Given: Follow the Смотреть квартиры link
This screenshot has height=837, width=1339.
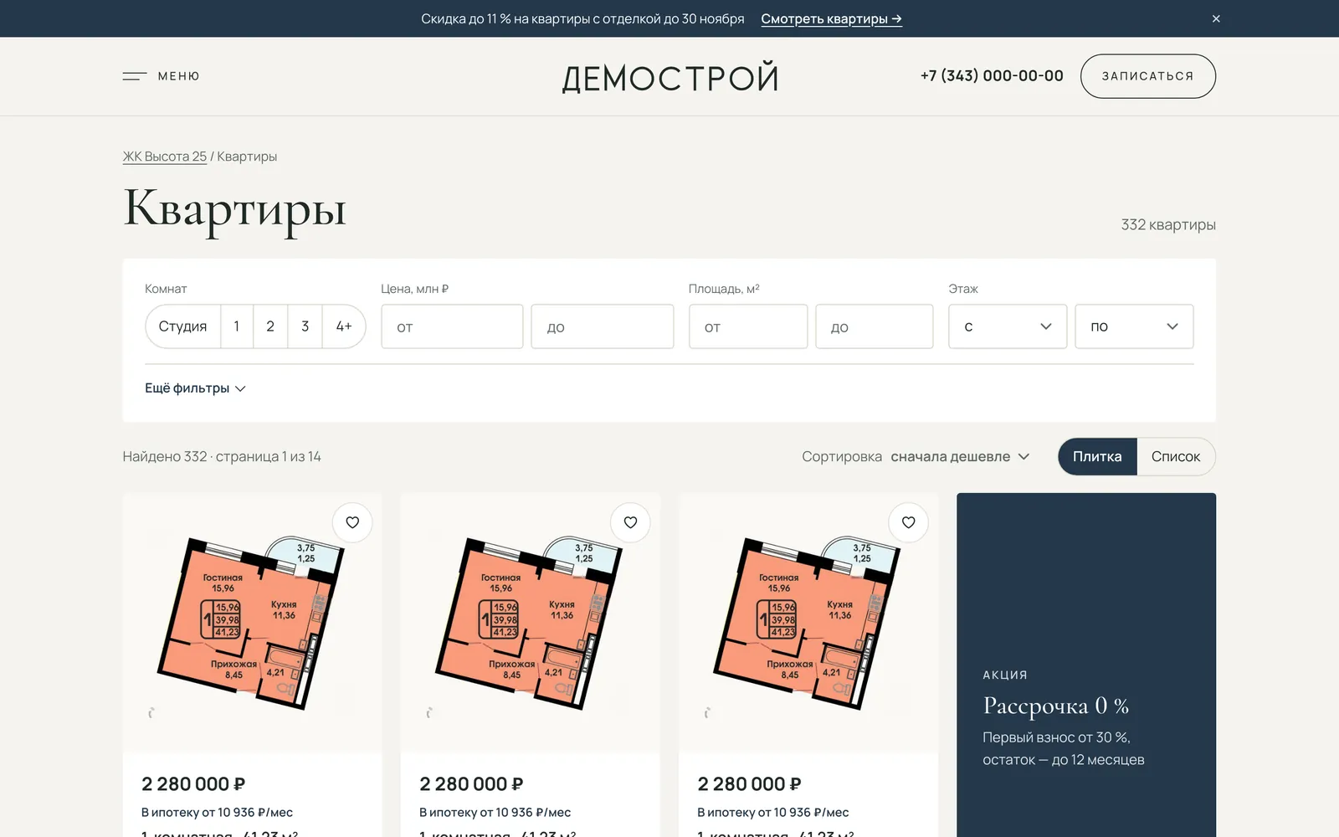Looking at the screenshot, I should tap(831, 18).
